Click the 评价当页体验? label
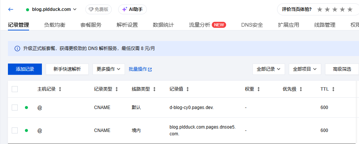359x144 pixels. coord(297,9)
